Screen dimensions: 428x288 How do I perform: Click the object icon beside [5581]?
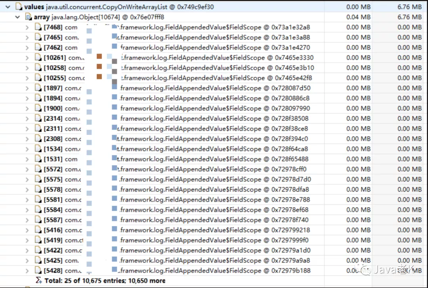[38, 200]
